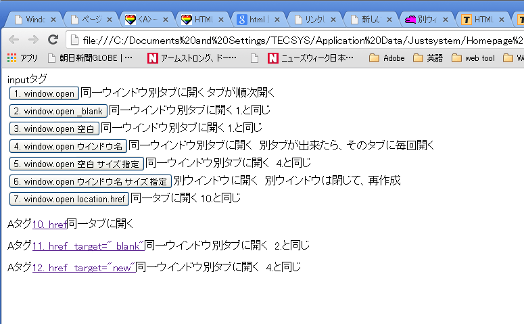This screenshot has height=324, width=524.
Task: Open the アプリ apps grid shortcut
Action: pos(22,58)
